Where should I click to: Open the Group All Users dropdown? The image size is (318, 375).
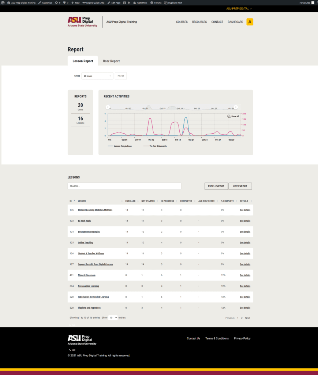(x=97, y=76)
